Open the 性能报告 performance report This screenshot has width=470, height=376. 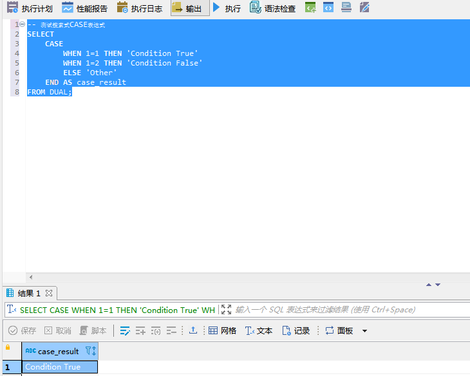[85, 8]
